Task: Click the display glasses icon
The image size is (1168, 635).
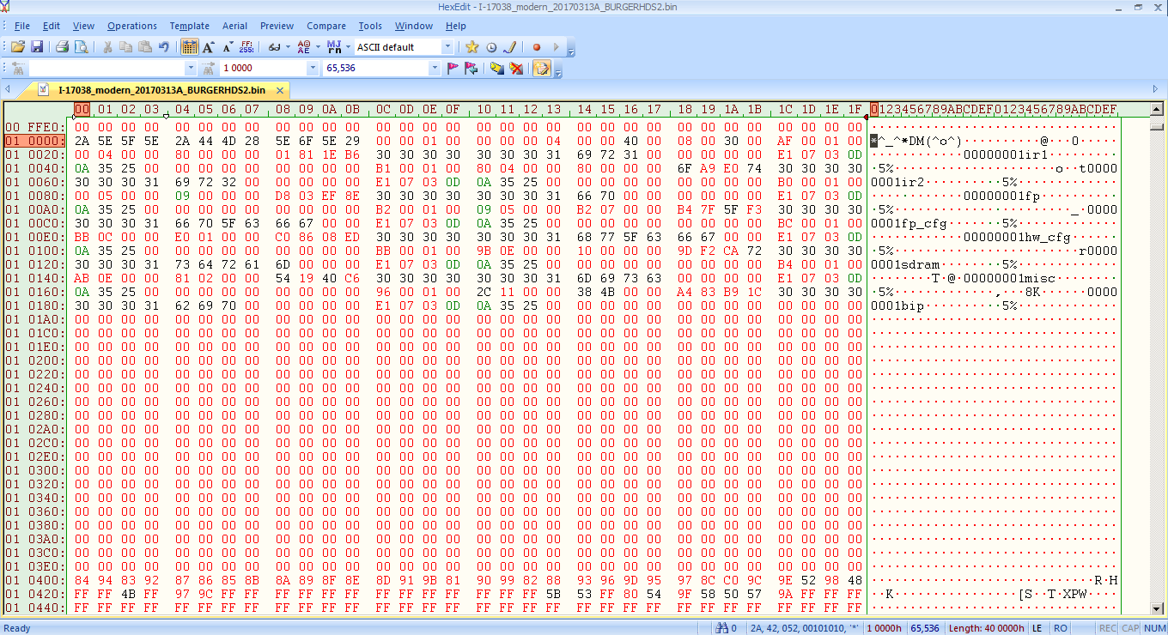Action: click(274, 47)
